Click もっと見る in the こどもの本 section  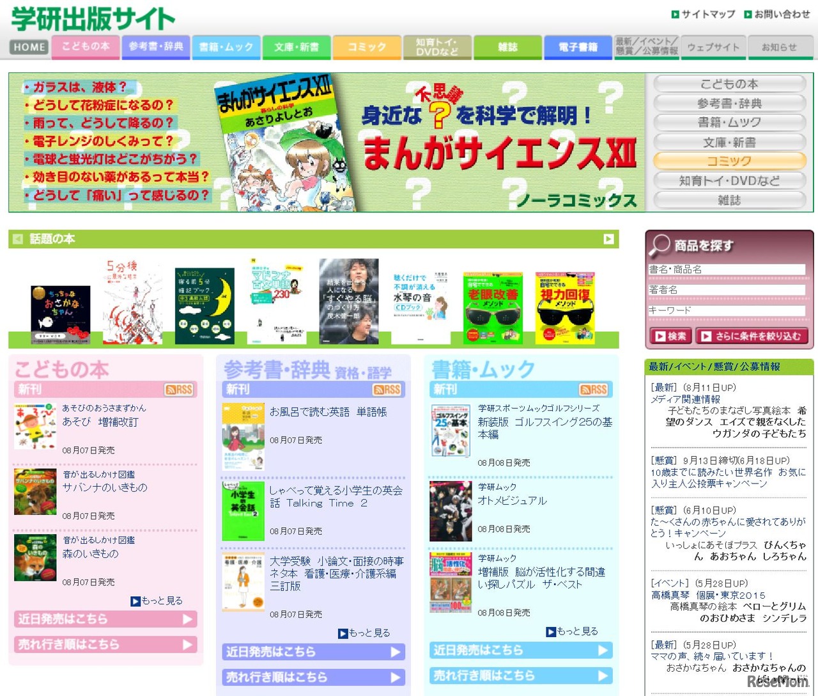click(x=162, y=601)
